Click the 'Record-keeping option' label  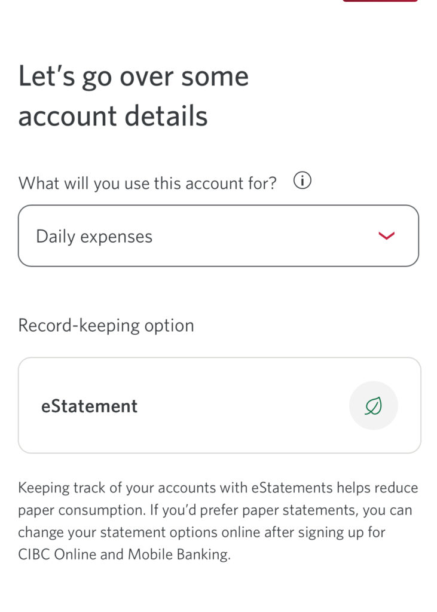[x=106, y=326]
